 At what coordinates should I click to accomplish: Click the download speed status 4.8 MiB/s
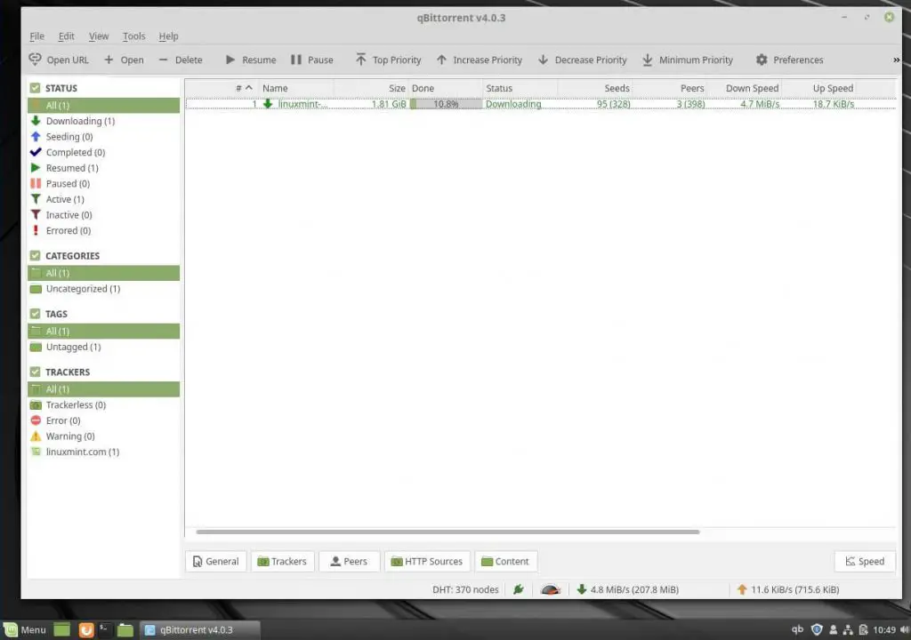click(x=627, y=589)
